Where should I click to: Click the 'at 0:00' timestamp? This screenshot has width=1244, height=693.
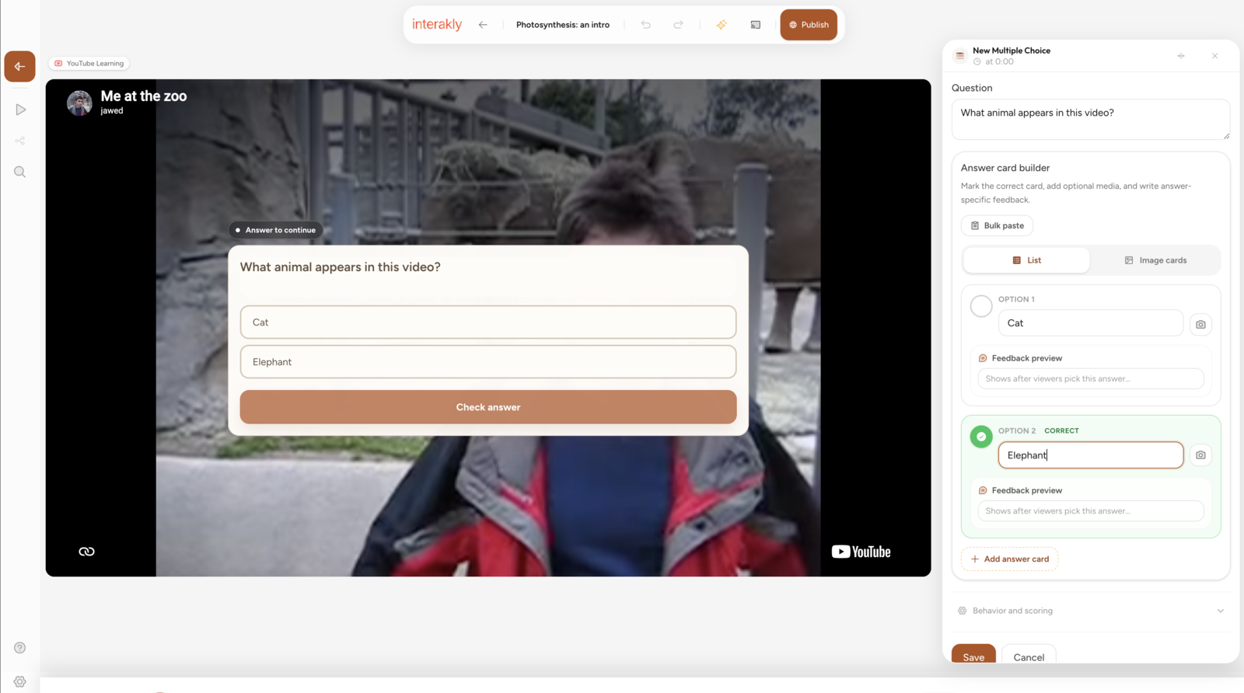pyautogui.click(x=999, y=62)
